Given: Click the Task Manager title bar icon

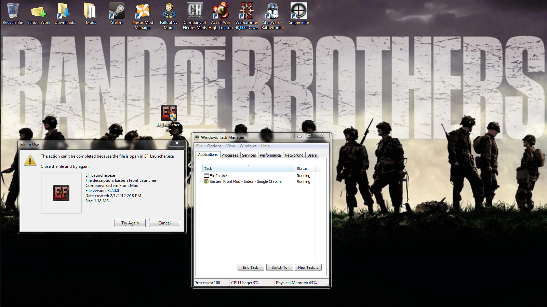Looking at the screenshot, I should click(197, 137).
